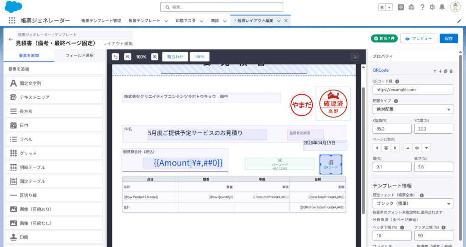Click the 幅合わせ fit-width button
This screenshot has width=466, height=247.
coord(175,57)
